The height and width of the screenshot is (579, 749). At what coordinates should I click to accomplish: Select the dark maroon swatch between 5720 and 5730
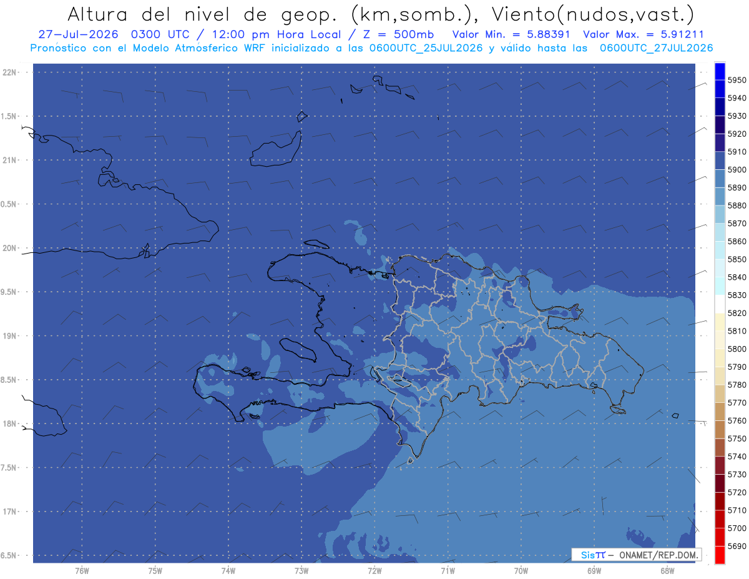click(x=720, y=483)
